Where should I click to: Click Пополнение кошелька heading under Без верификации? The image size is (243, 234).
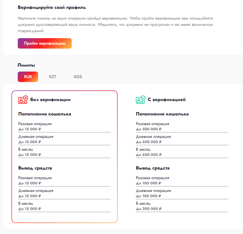click(45, 114)
